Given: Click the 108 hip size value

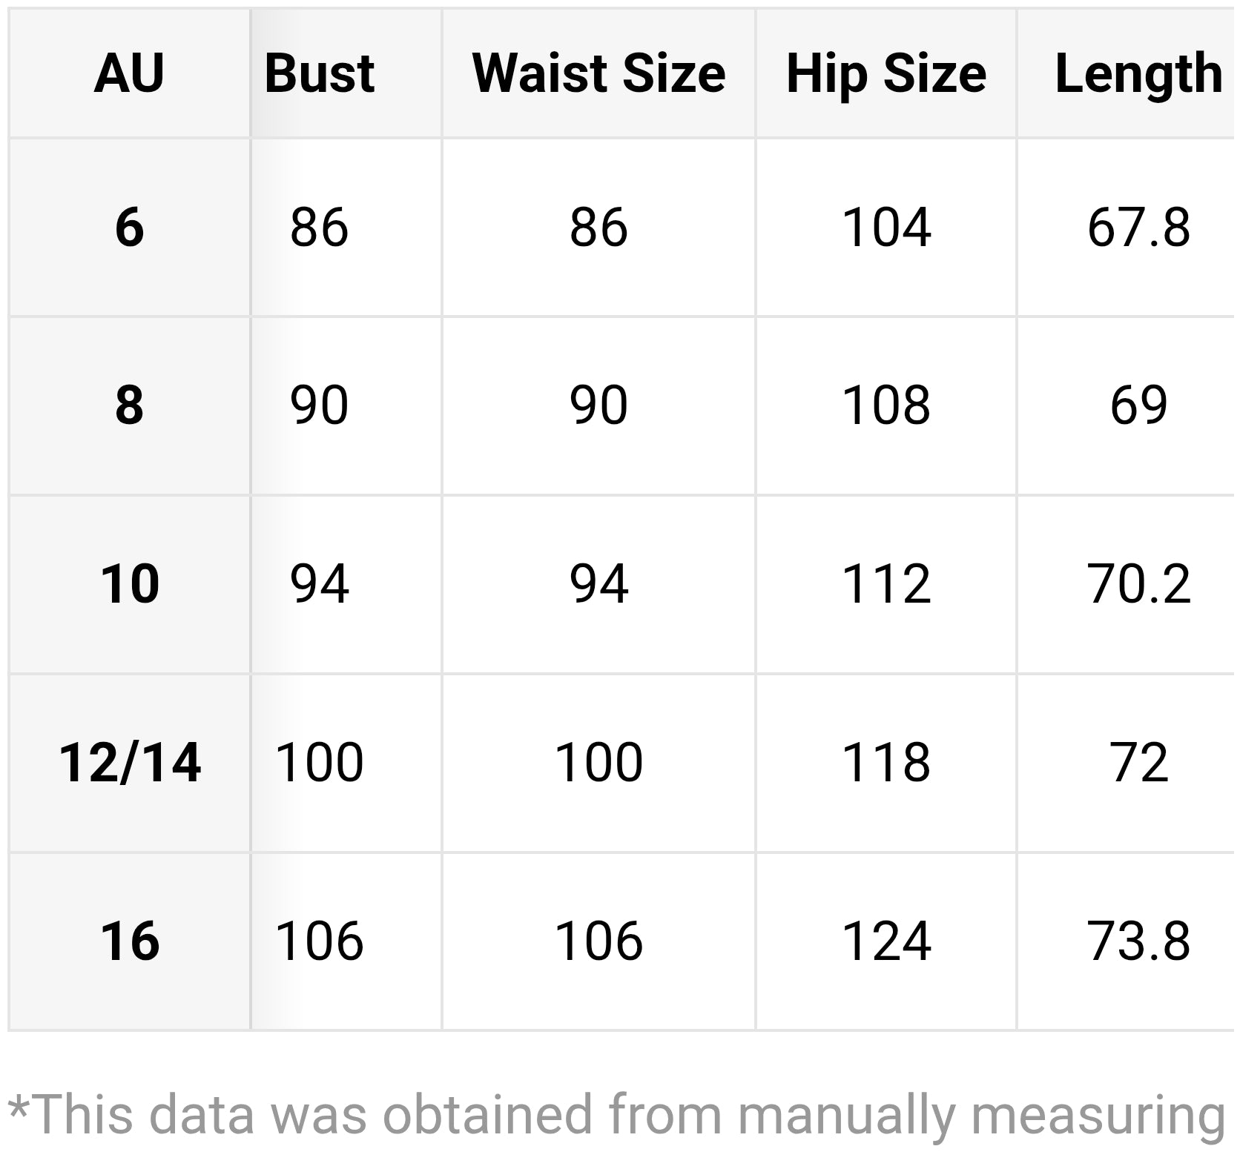Looking at the screenshot, I should click(886, 405).
